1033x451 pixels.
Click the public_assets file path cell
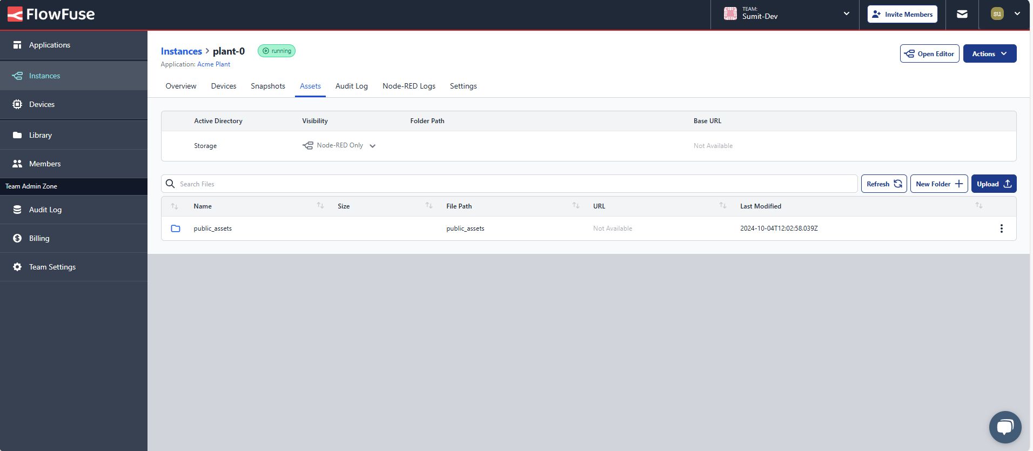point(465,228)
